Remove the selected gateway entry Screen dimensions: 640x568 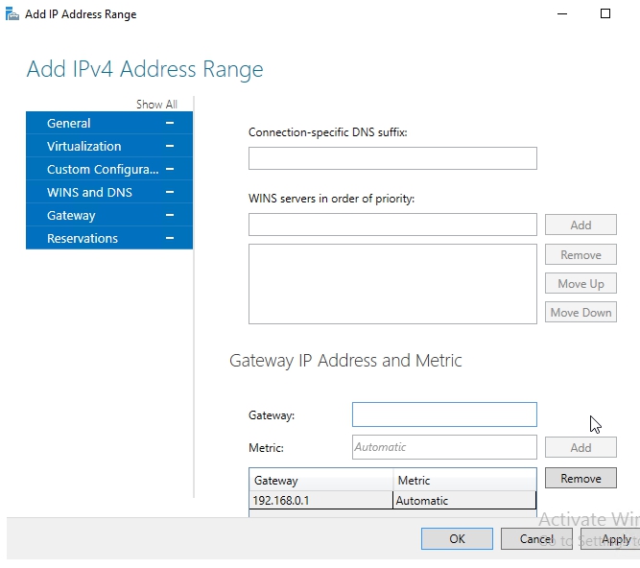581,478
